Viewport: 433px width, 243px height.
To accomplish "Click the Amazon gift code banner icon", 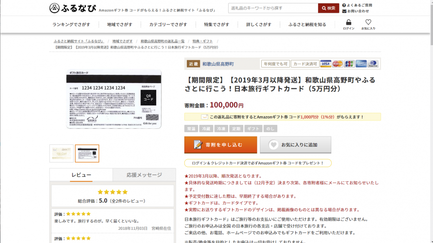I will click(x=204, y=117).
